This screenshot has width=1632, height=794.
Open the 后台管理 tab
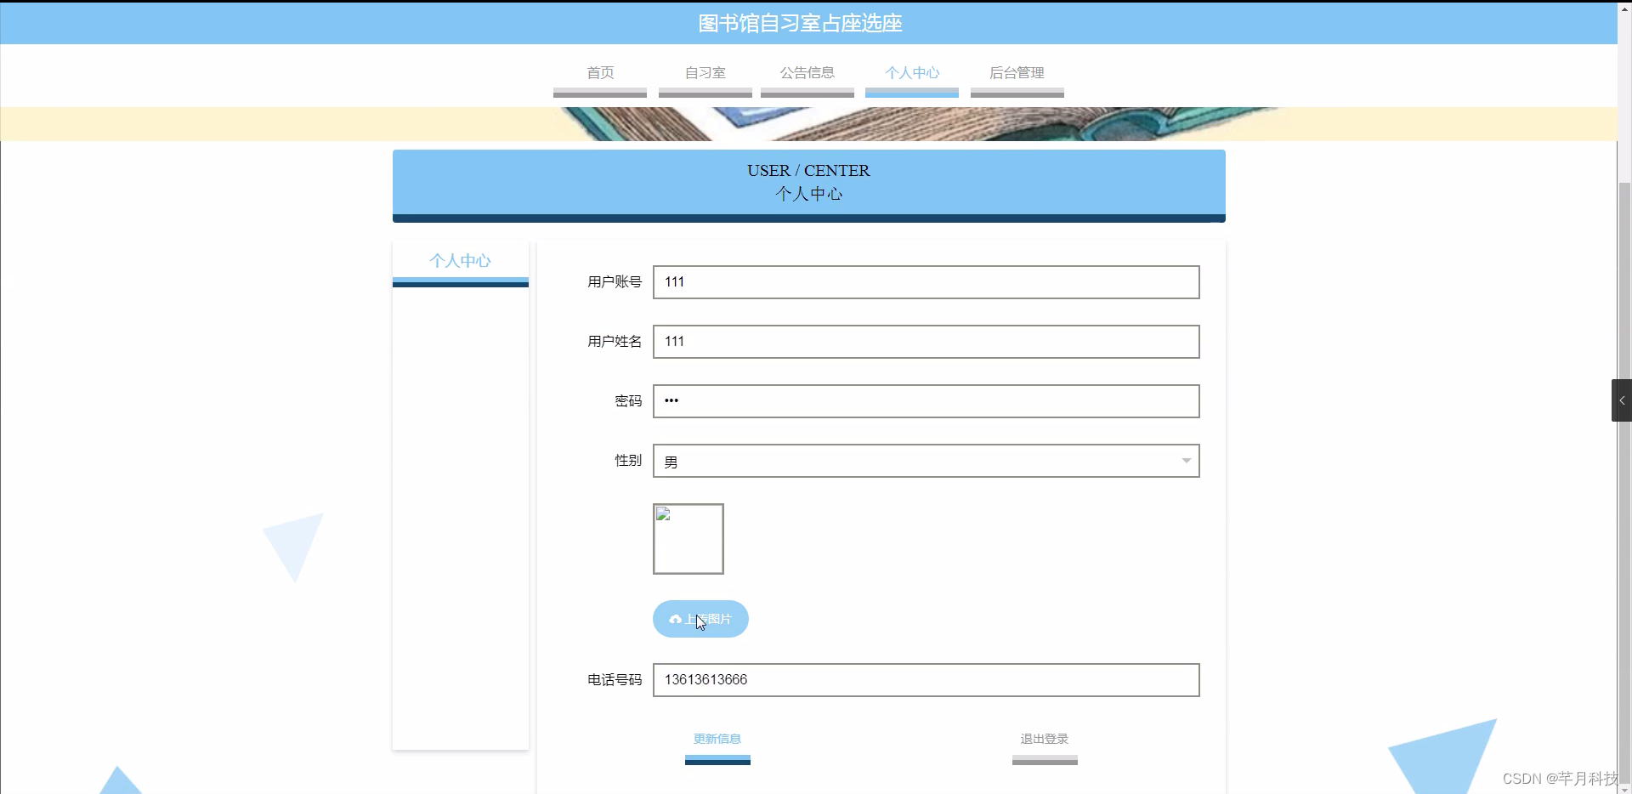[1017, 73]
